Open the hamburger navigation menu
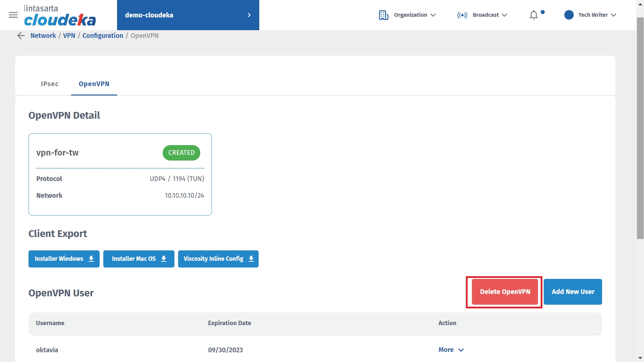 click(13, 15)
